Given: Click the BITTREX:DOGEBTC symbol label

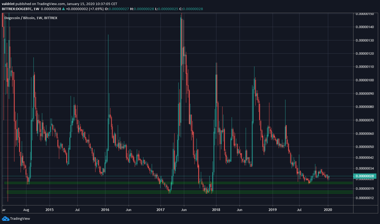Looking at the screenshot, I should click(x=16, y=9).
